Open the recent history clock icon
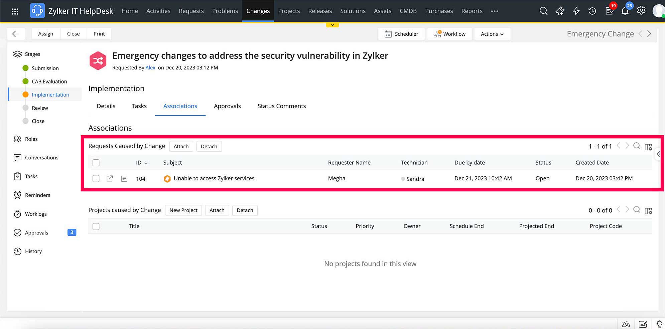 [592, 11]
